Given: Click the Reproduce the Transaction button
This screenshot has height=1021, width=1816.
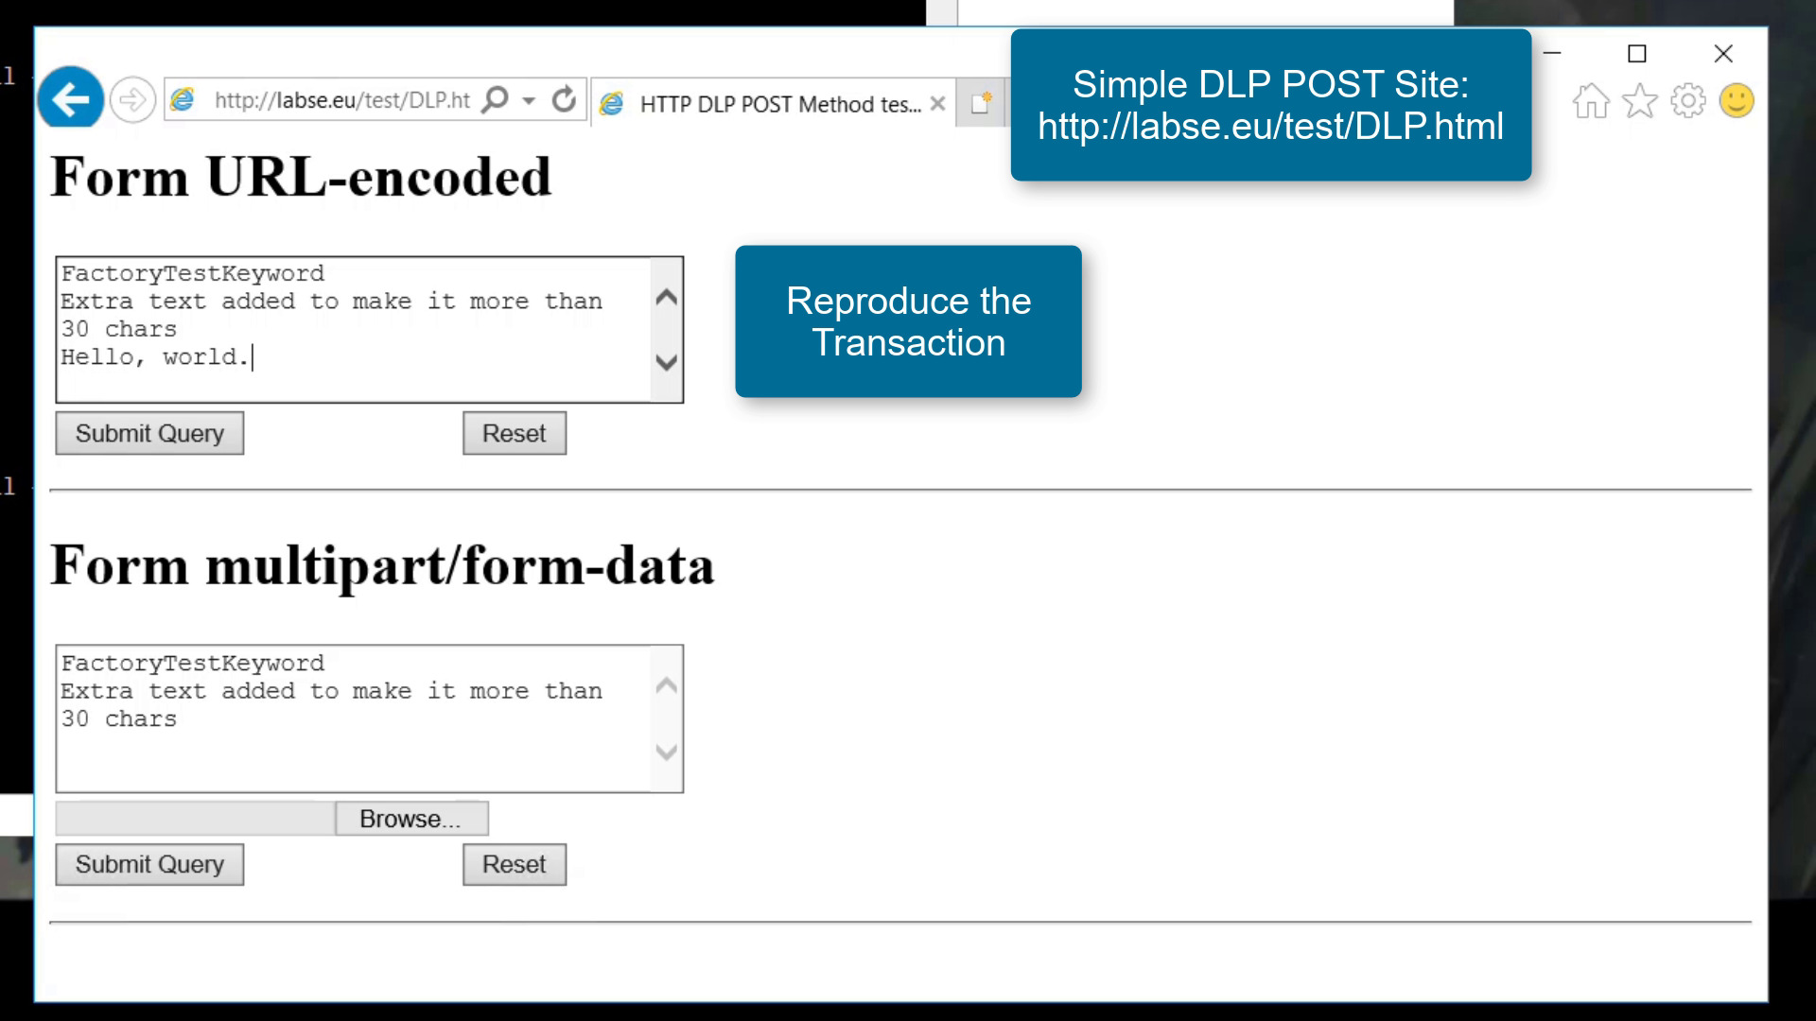Looking at the screenshot, I should click(x=908, y=321).
